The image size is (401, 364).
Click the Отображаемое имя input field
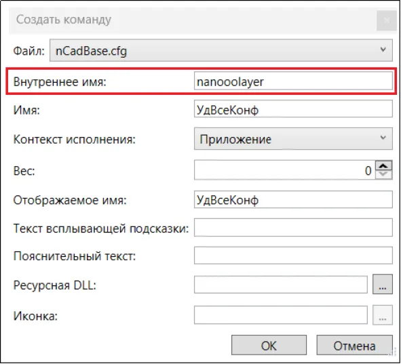293,199
